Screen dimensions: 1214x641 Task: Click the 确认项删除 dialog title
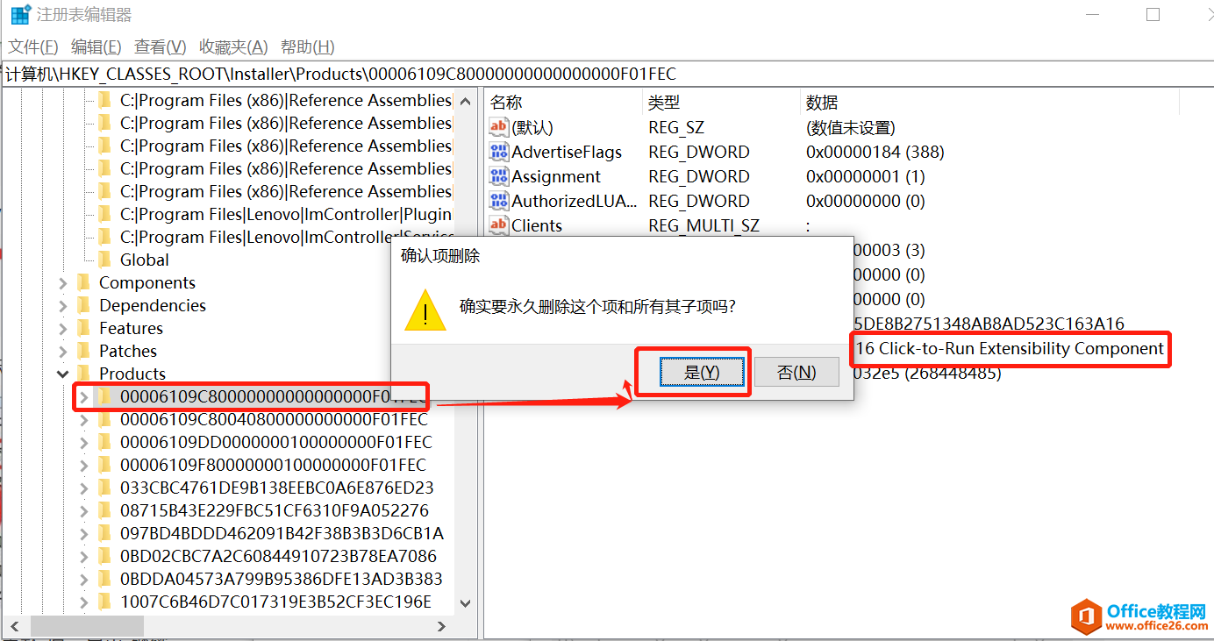click(440, 256)
